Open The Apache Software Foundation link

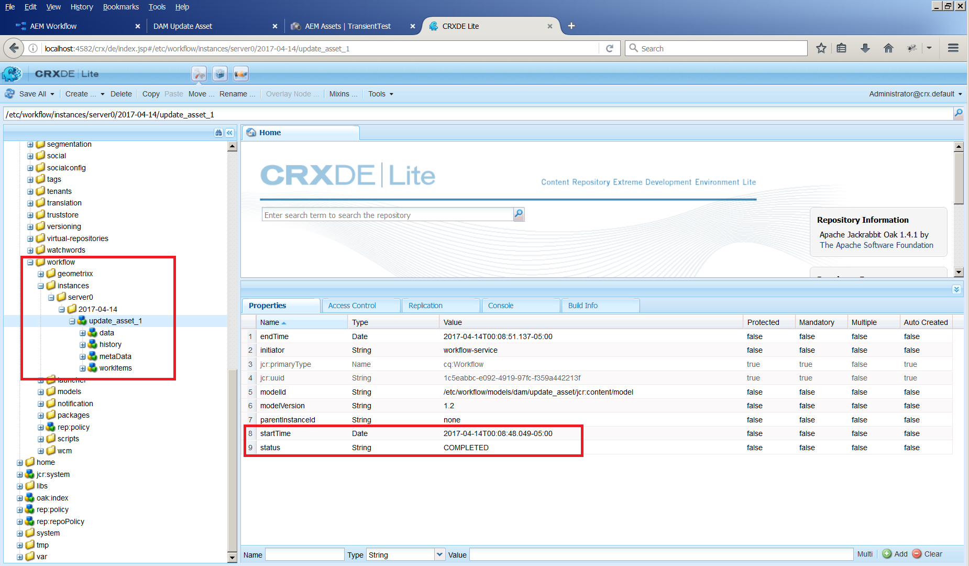[876, 245]
